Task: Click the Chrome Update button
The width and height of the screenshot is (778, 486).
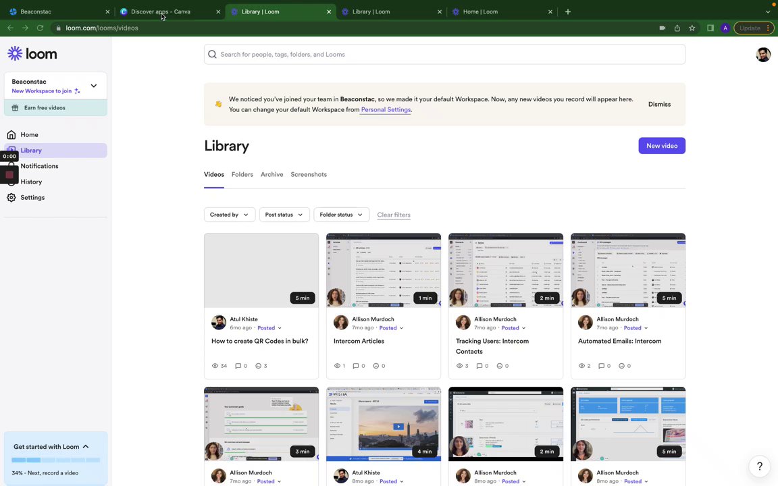Action: (x=754, y=28)
